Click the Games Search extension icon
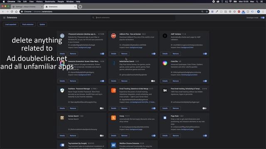 62,118
